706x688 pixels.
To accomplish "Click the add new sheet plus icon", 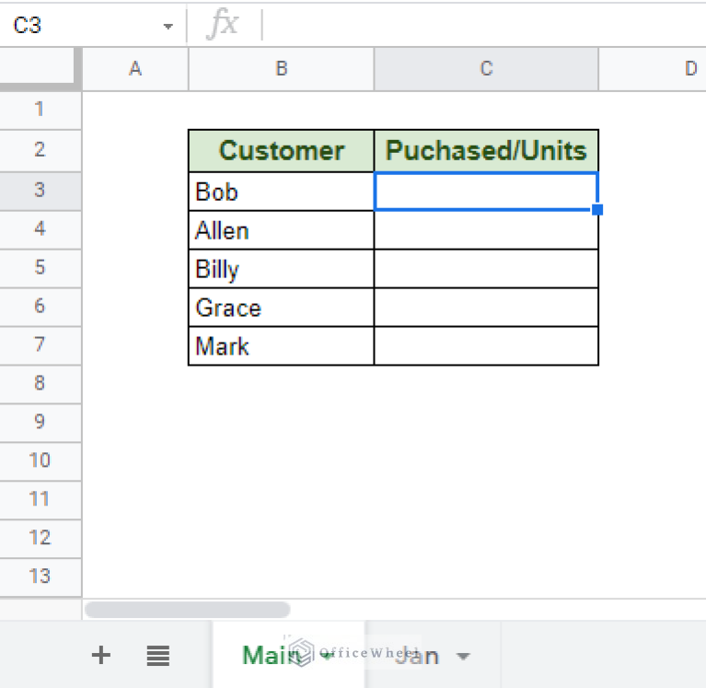I will [101, 656].
